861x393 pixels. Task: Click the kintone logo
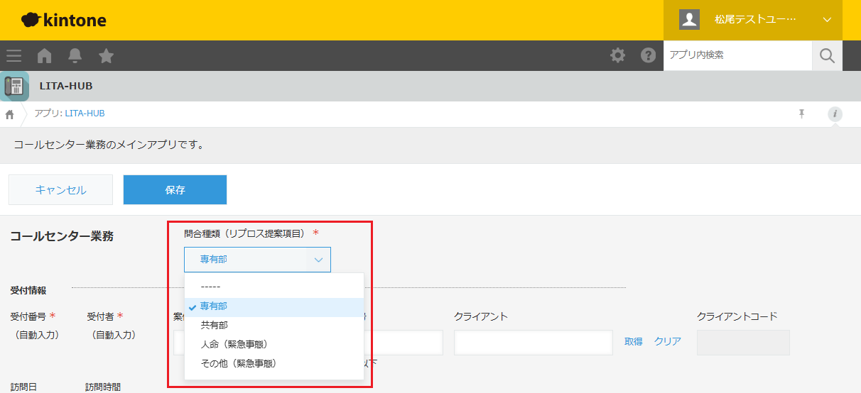64,20
